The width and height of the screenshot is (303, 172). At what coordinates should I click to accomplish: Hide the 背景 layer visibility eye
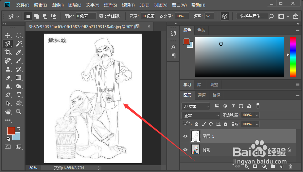coord(185,149)
